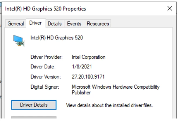This screenshot has width=179, height=122.
Task: Select the Microsoft Windows Hardware Compatibility Publisher text
Action: [x=116, y=90]
